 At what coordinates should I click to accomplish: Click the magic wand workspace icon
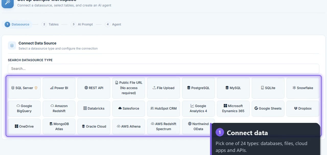(8, 2)
